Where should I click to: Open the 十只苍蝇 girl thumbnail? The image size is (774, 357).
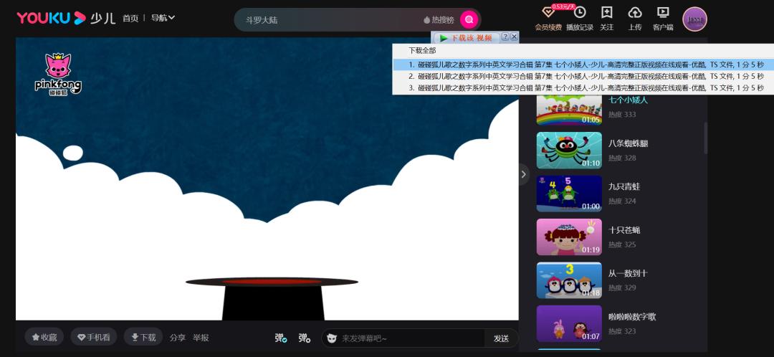569,237
